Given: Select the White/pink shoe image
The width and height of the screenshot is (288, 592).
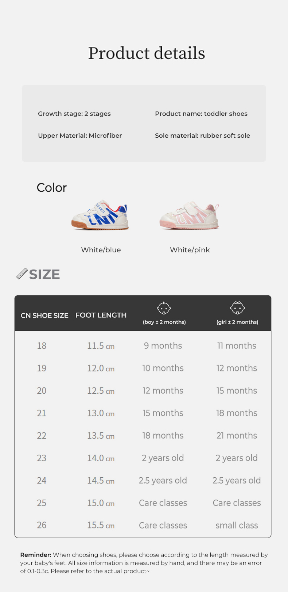Looking at the screenshot, I should [x=189, y=215].
